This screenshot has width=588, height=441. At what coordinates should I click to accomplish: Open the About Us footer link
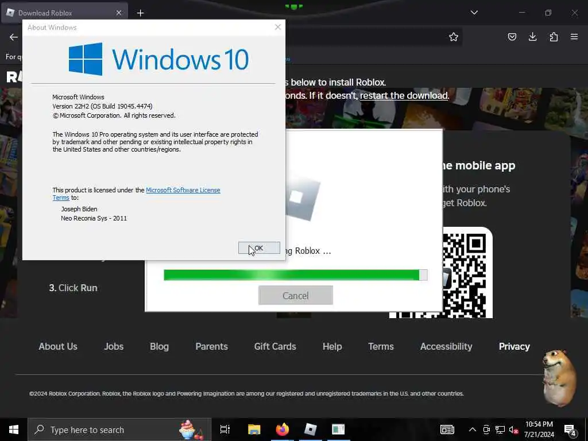[x=58, y=346]
